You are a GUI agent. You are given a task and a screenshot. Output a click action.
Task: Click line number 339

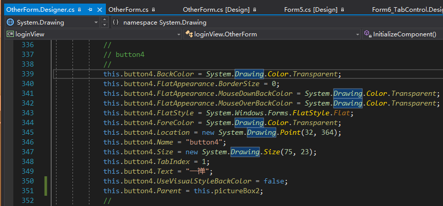[x=28, y=74]
